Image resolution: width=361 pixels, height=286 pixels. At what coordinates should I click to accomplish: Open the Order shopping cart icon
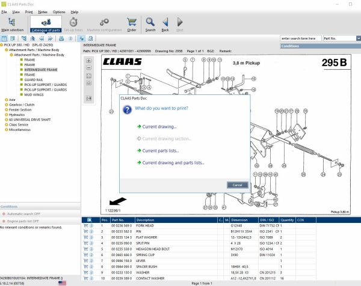pyautogui.click(x=132, y=25)
